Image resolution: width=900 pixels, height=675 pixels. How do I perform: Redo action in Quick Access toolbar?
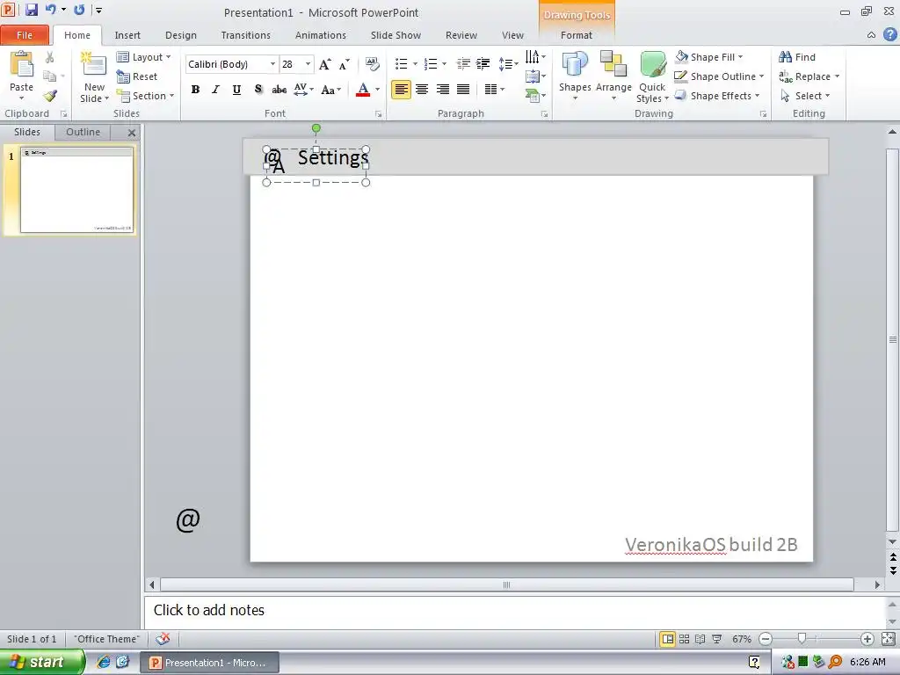[x=79, y=10]
